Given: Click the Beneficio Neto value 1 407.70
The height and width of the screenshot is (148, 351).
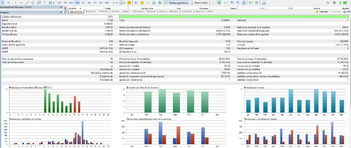Looking at the screenshot, I should [108, 27].
